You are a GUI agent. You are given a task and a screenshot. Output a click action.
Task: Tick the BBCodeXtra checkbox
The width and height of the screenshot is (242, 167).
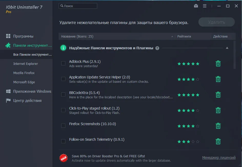(63, 94)
